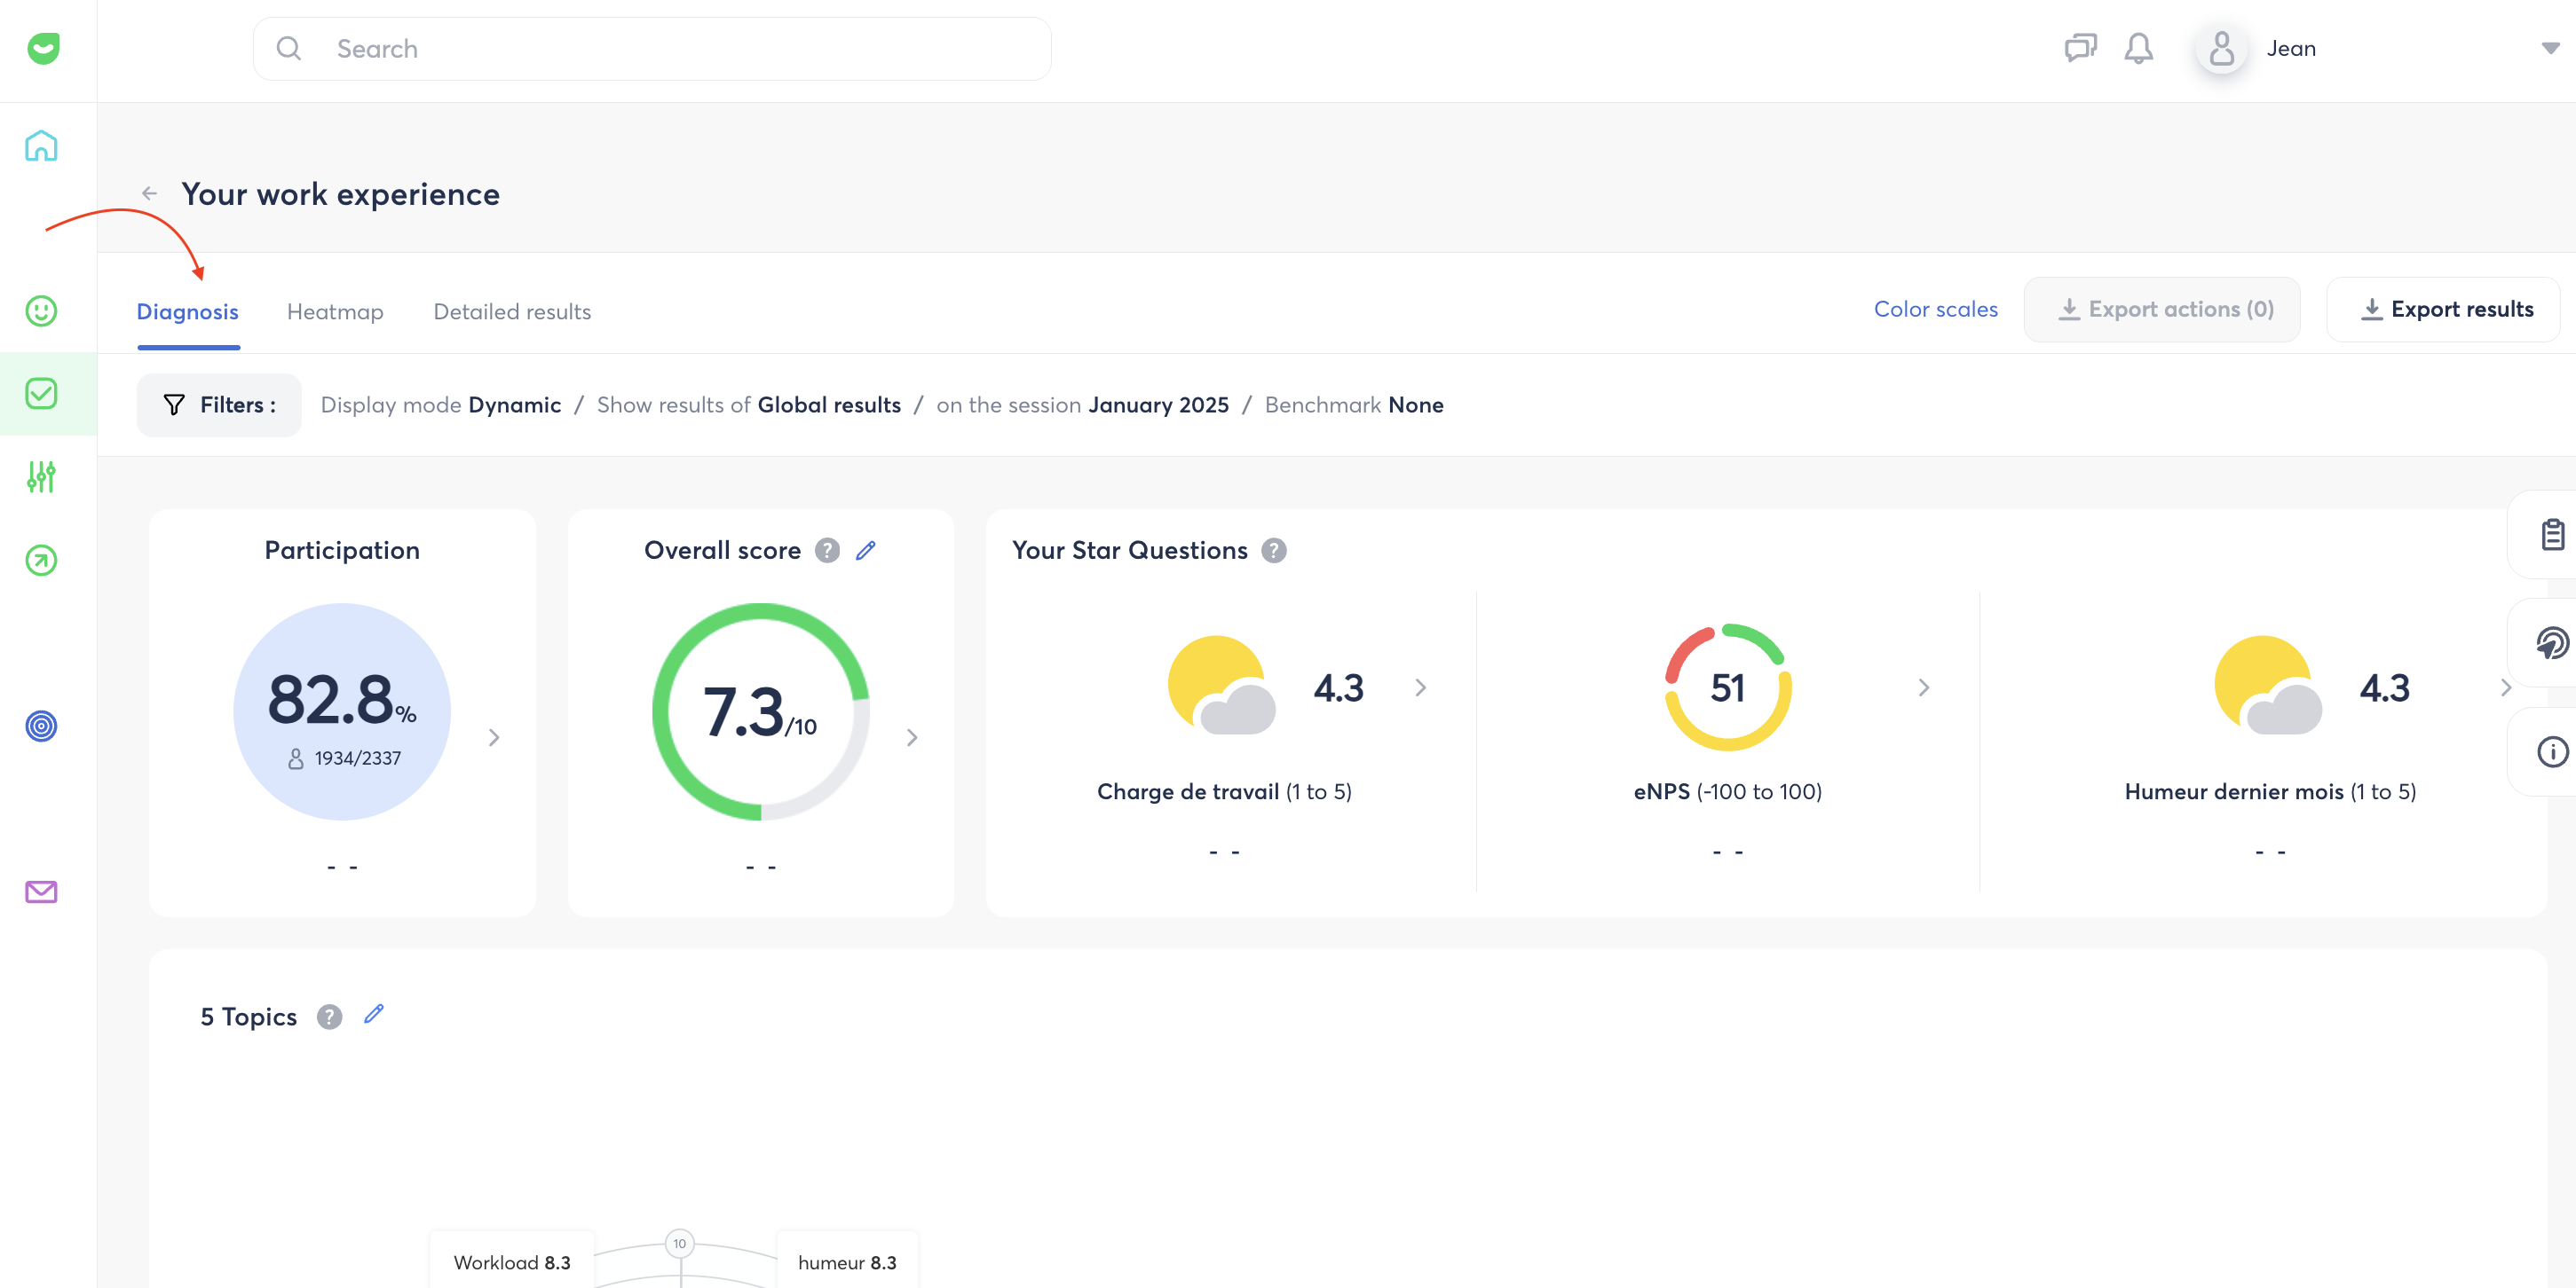Open the home icon in sidebar
The width and height of the screenshot is (2576, 1288).
[x=41, y=145]
